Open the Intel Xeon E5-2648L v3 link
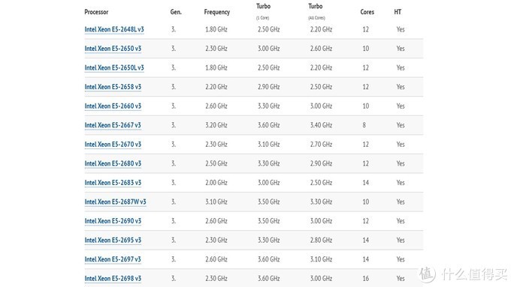 pos(114,29)
